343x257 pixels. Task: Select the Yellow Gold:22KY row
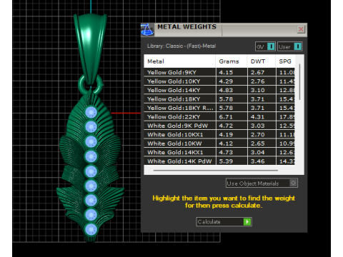(x=219, y=117)
